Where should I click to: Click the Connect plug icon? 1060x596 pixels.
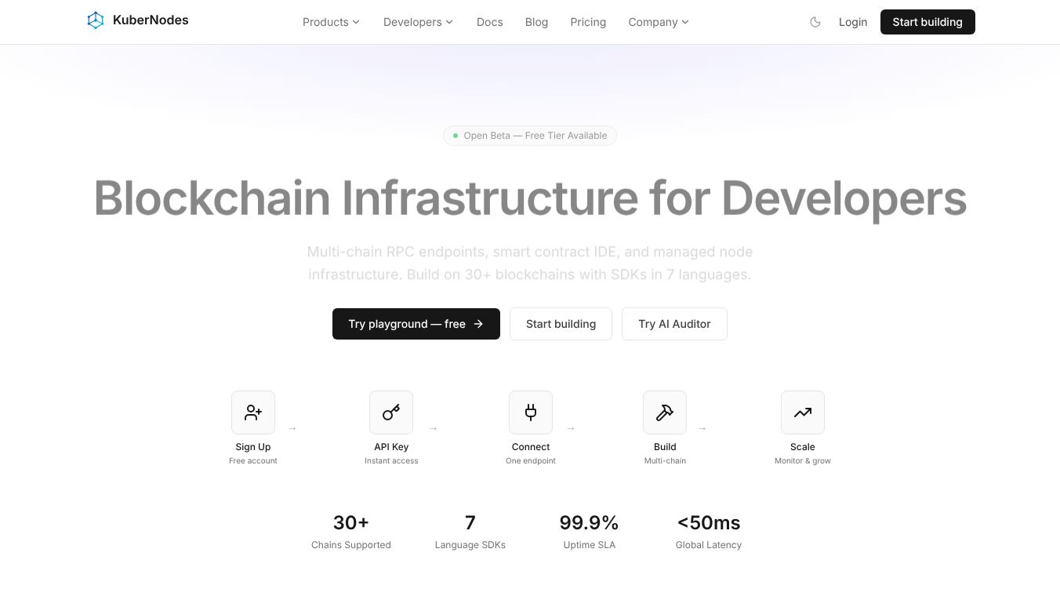531,412
